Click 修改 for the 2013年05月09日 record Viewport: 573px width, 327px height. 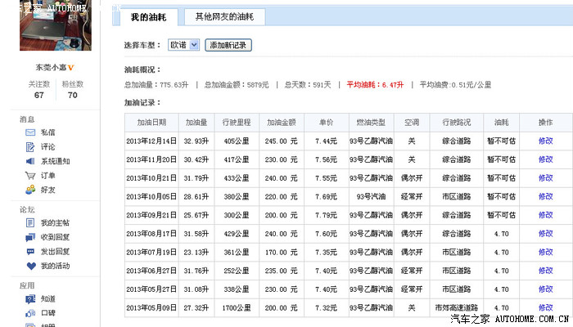point(545,307)
